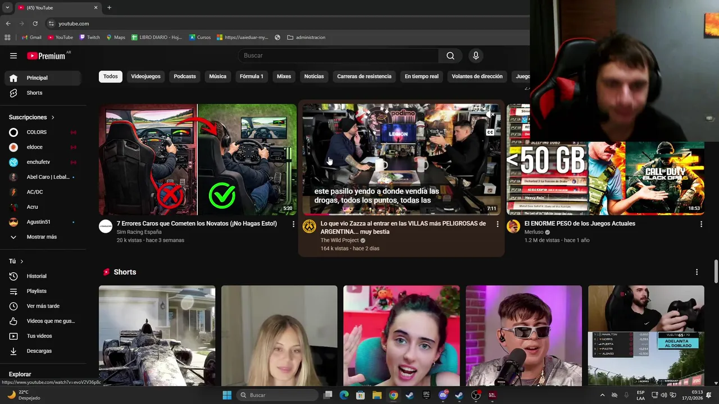The width and height of the screenshot is (719, 404).
Task: Click the magnifier search button
Action: point(450,56)
